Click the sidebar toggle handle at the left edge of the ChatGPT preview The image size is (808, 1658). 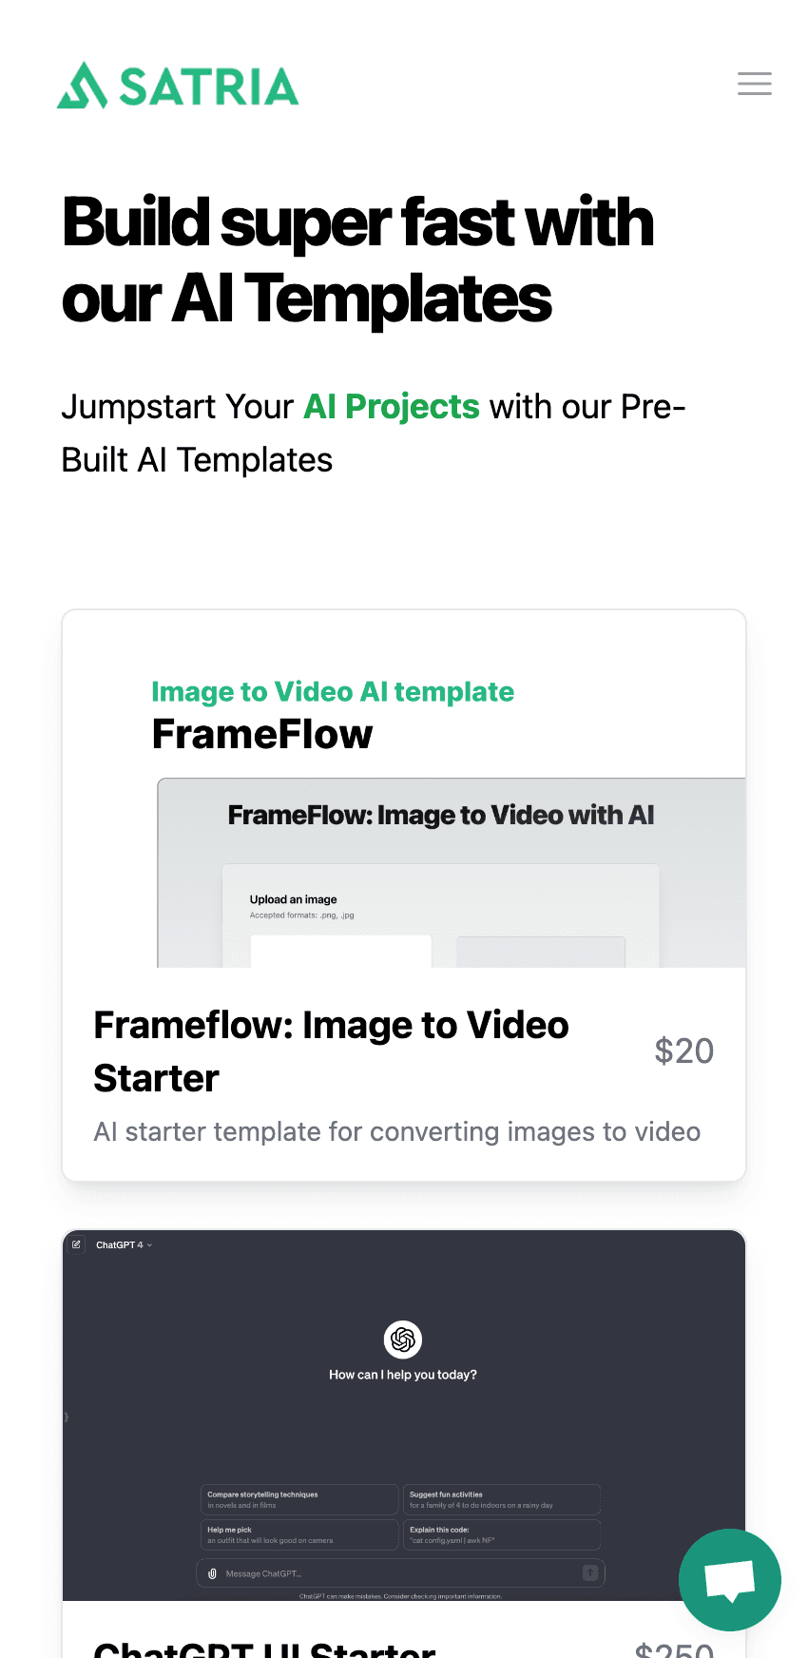coord(67,1417)
